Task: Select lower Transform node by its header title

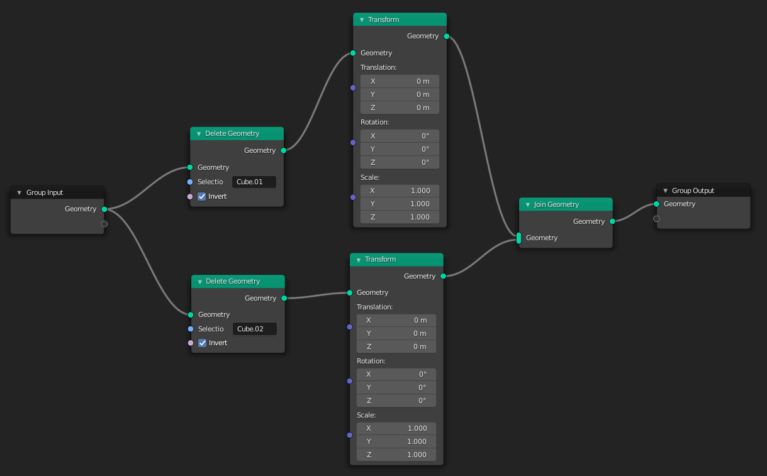Action: [381, 260]
